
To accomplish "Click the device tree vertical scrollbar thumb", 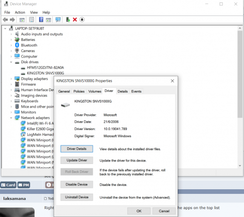I will pyautogui.click(x=240, y=74).
